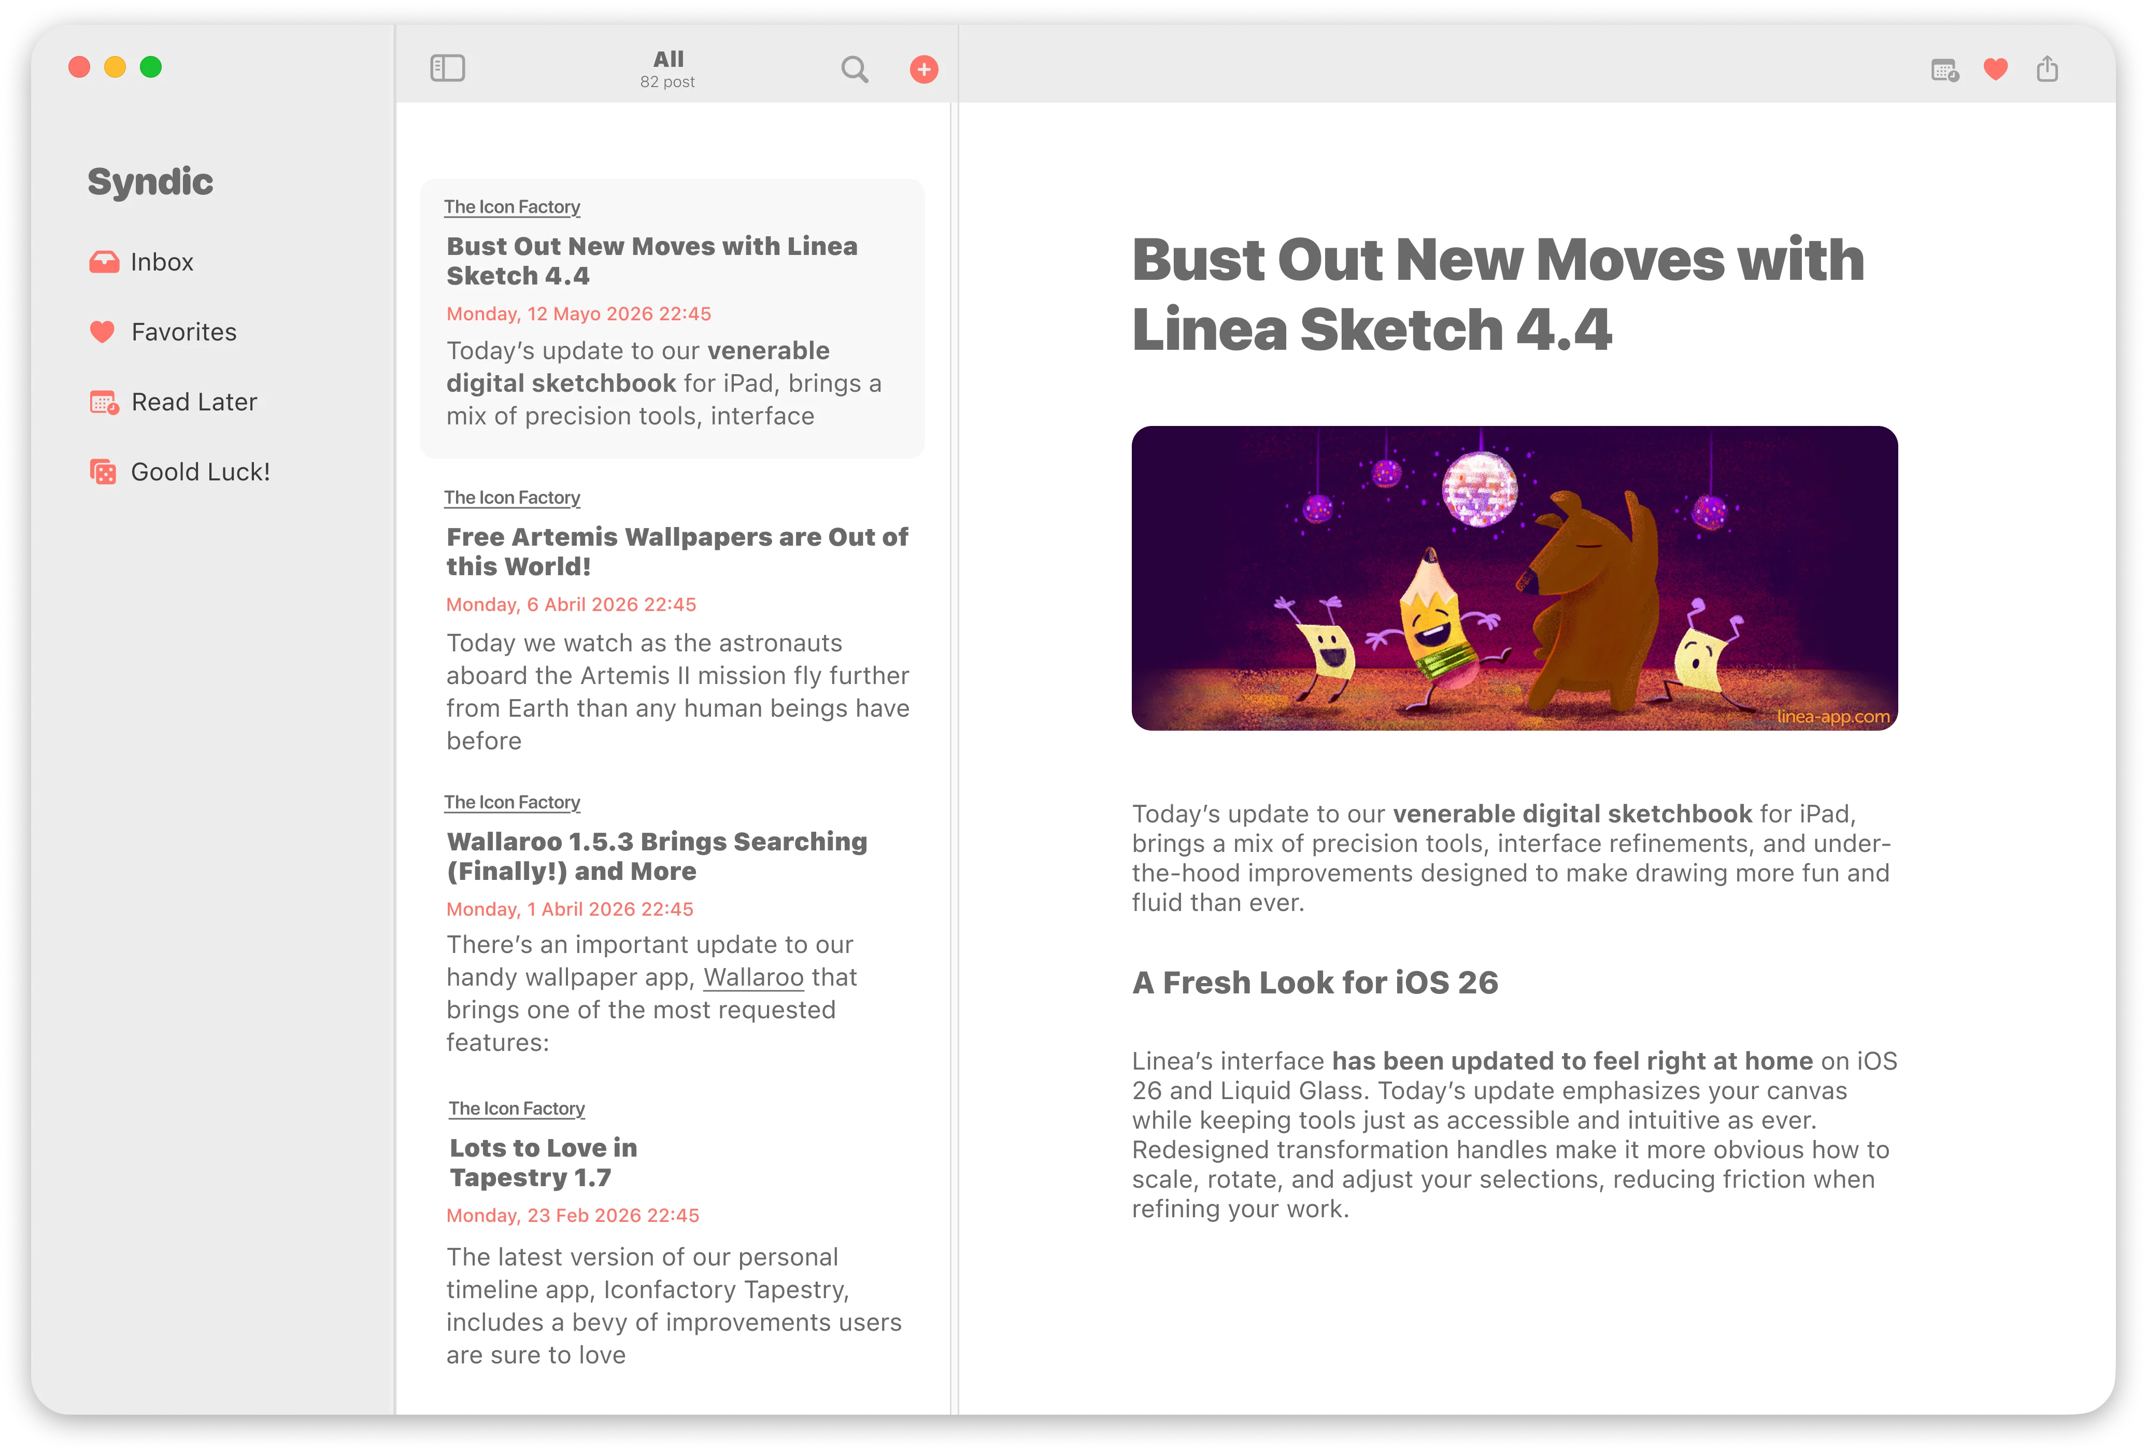Screen dimensions: 2147x1452
Task: Open the Favorites section
Action: pyautogui.click(x=163, y=332)
